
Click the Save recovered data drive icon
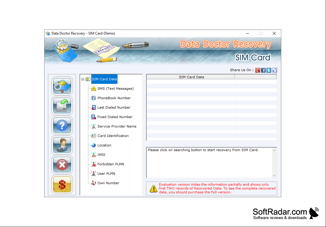(62, 105)
